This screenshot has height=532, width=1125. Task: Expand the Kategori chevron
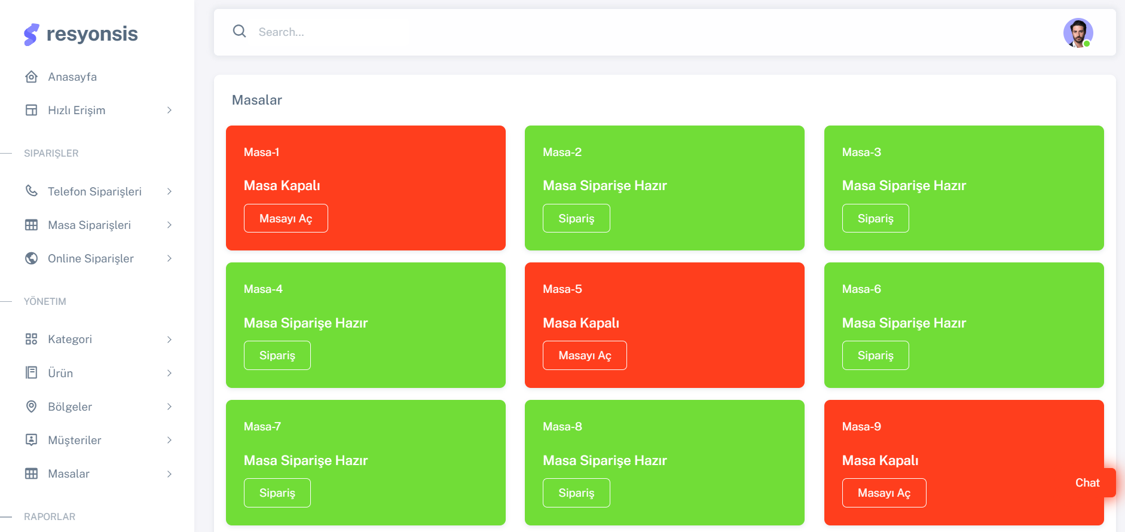pos(170,340)
